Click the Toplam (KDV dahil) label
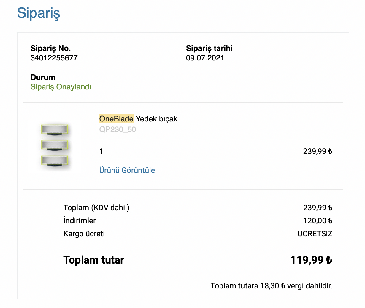The width and height of the screenshot is (365, 308). [96, 208]
